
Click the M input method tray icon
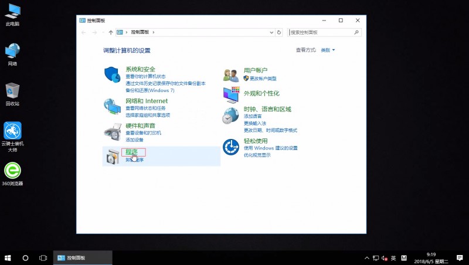404,258
